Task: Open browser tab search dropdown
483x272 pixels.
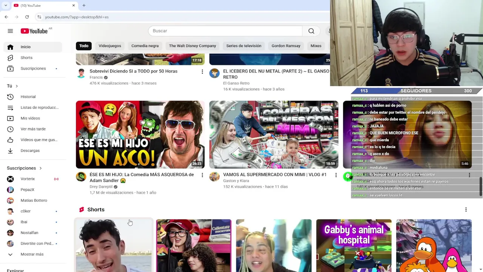Action: pyautogui.click(x=5, y=5)
